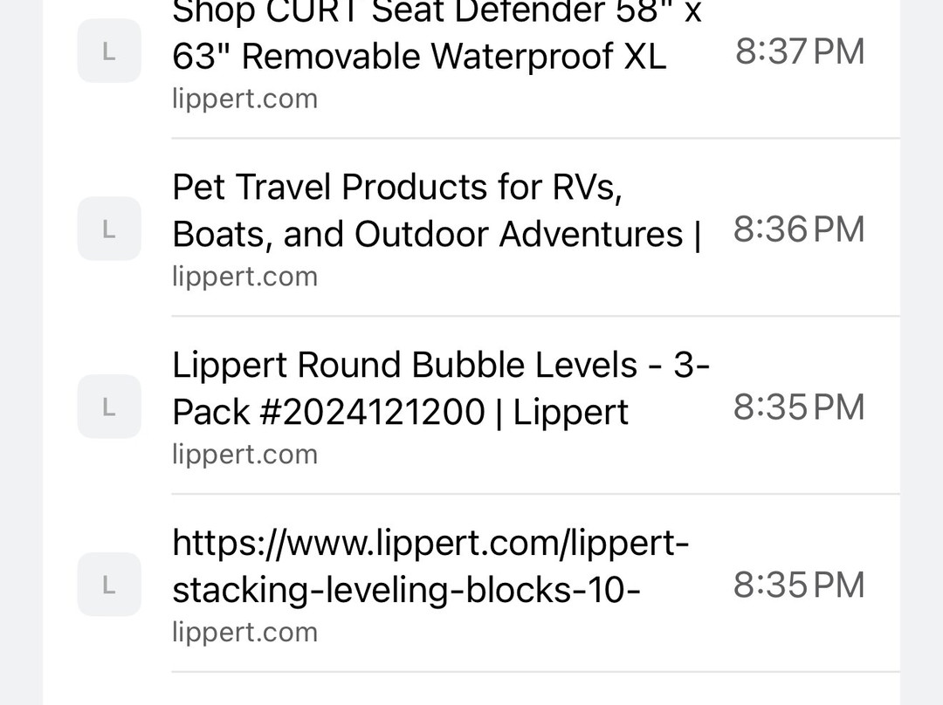Tap lippert.com domain under Pet Travel Products
Image resolution: width=943 pixels, height=705 pixels.
[x=244, y=277]
